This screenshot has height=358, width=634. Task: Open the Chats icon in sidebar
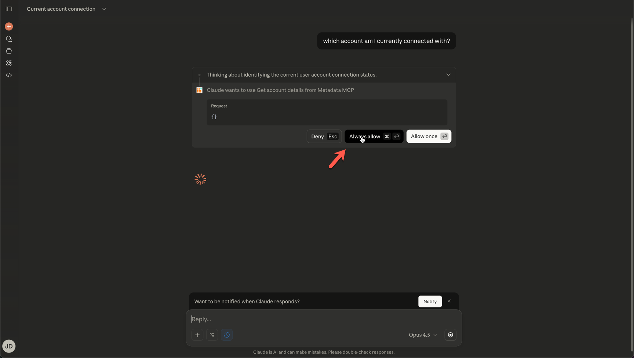click(9, 39)
